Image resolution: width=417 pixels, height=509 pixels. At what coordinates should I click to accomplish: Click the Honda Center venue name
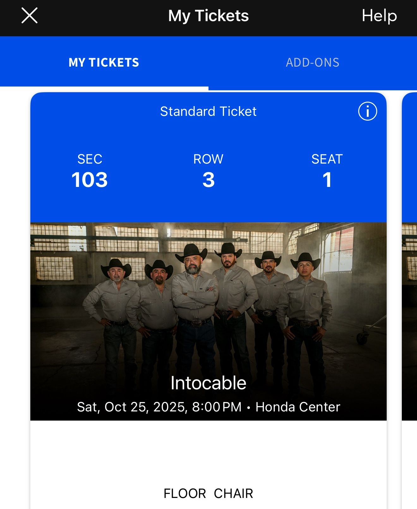298,407
